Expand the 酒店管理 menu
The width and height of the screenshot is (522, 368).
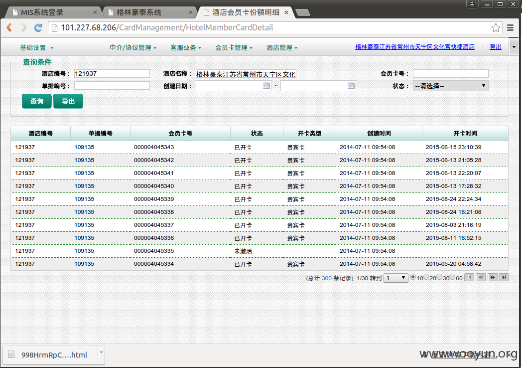(281, 48)
